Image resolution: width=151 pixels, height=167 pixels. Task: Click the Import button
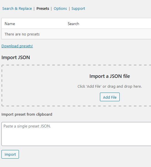(10, 154)
